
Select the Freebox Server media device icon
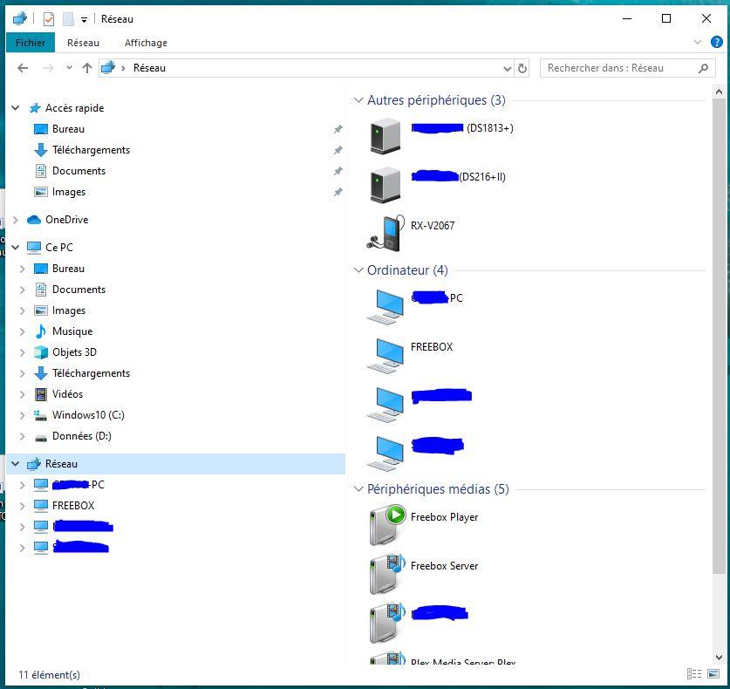[x=386, y=575]
